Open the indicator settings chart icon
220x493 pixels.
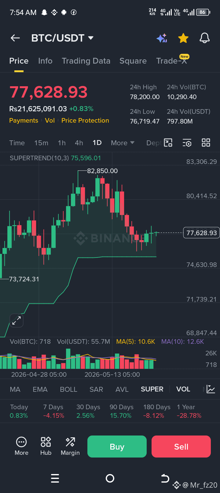coord(211,389)
